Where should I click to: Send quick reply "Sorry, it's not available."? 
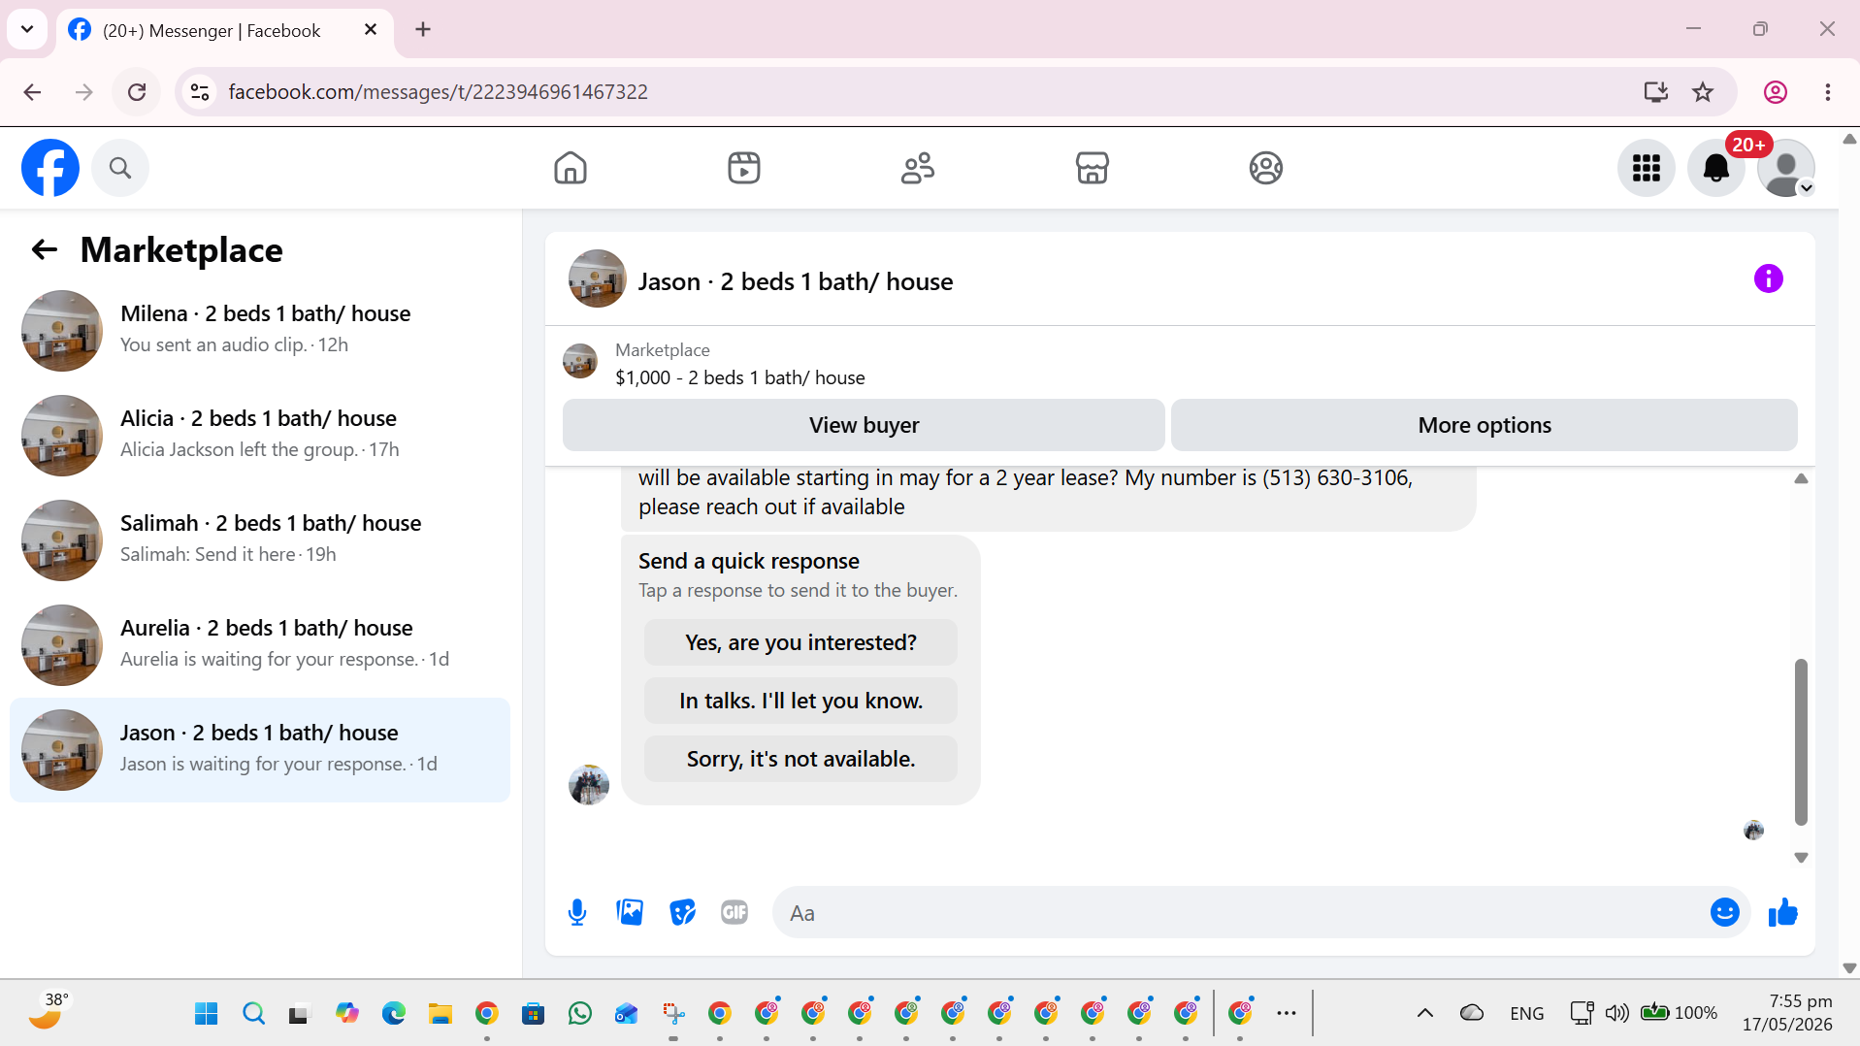800,759
